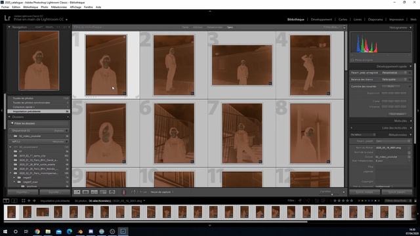Collapse the Navigation panel
420x236 pixels.
[x=9, y=28]
